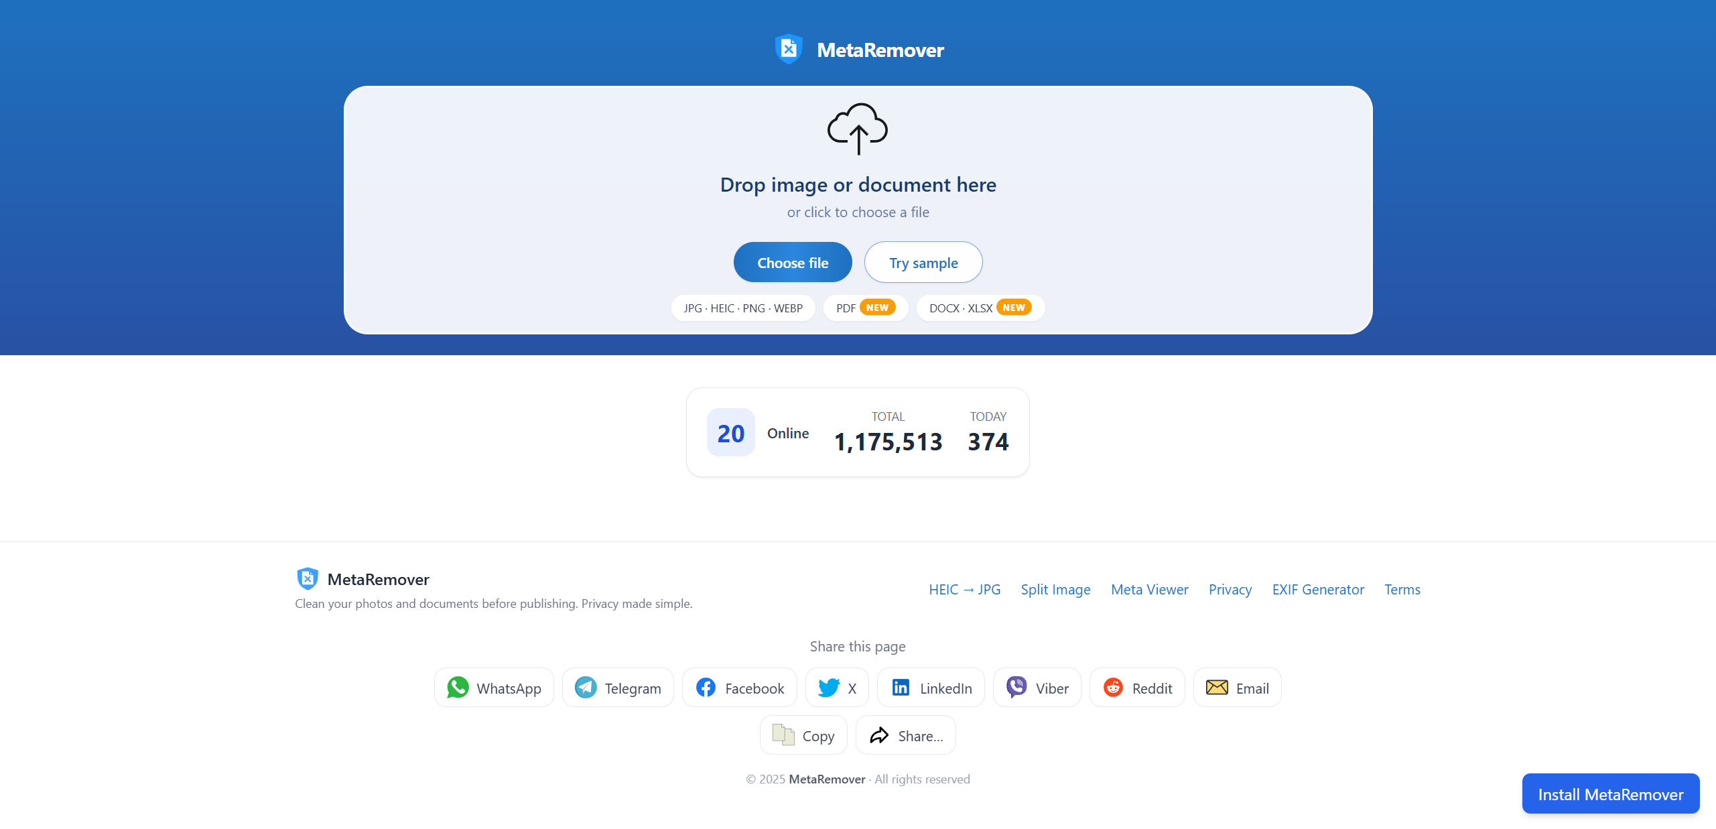Screen dimensions: 1716x829
Task: Select the PDF format chip
Action: pos(865,308)
